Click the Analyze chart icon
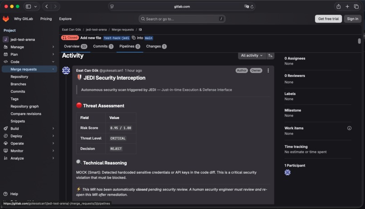This screenshot has height=209, width=365. tap(5, 158)
